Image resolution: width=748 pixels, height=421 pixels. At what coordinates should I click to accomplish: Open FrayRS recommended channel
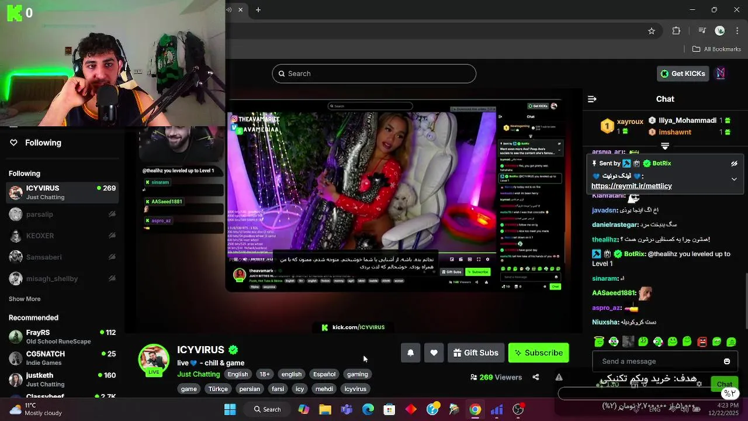[x=63, y=337]
